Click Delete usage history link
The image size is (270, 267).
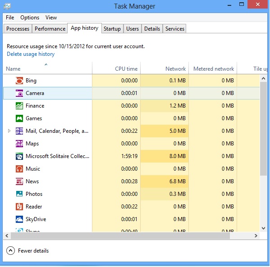31,54
